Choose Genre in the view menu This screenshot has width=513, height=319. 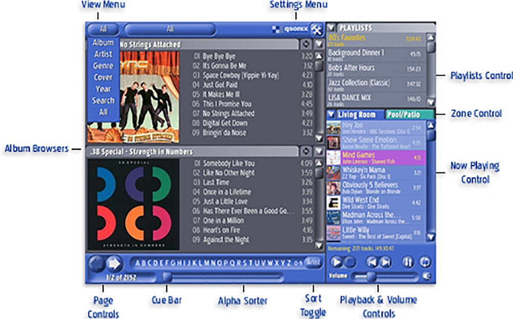103,66
